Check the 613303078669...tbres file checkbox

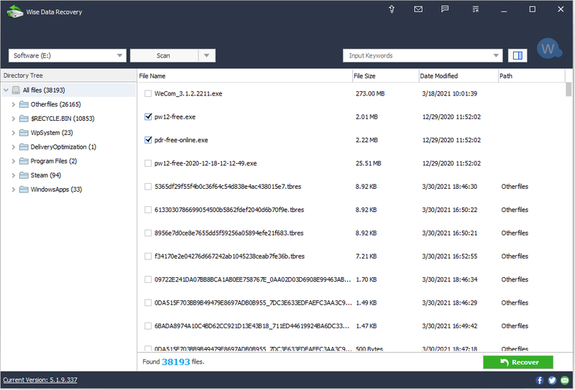point(148,210)
